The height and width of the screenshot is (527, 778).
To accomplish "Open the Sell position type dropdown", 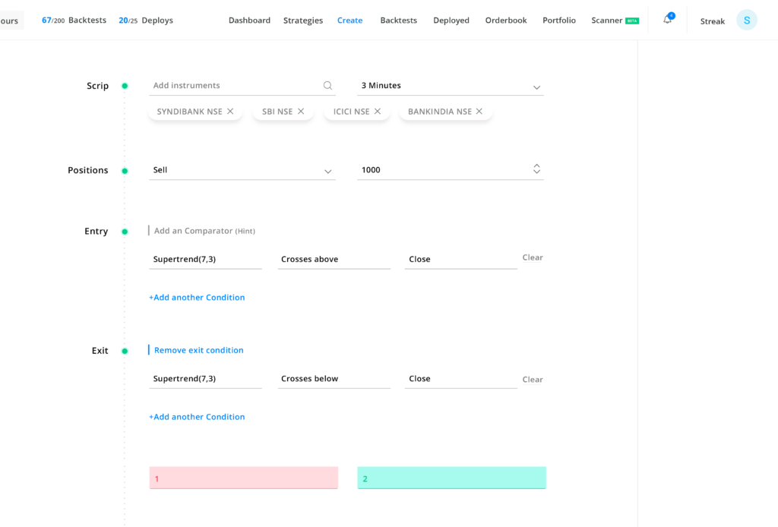I will 328,171.
